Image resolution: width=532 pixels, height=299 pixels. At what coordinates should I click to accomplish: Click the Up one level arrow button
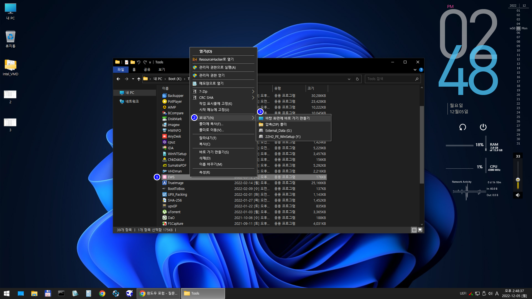click(x=139, y=79)
